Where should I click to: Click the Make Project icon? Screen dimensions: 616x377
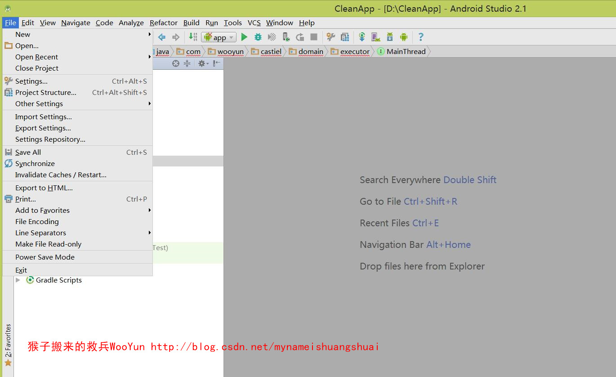pos(192,37)
